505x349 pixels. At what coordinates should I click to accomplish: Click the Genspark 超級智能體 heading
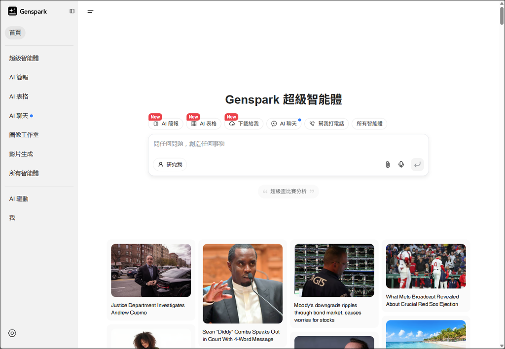[284, 99]
